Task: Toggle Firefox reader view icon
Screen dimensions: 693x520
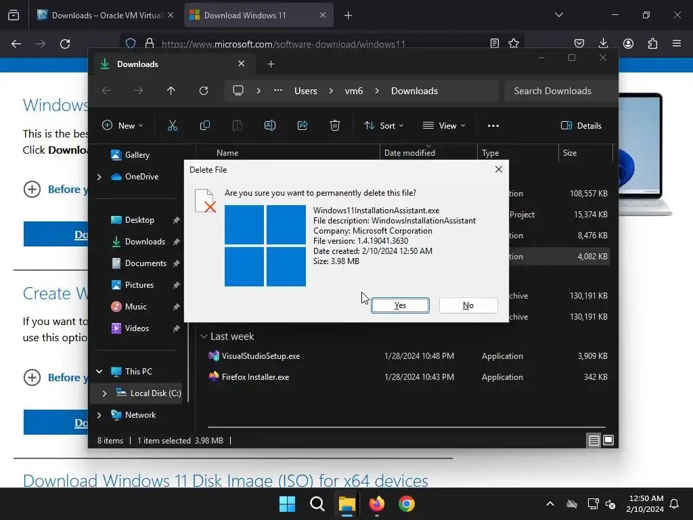Action: 495,43
